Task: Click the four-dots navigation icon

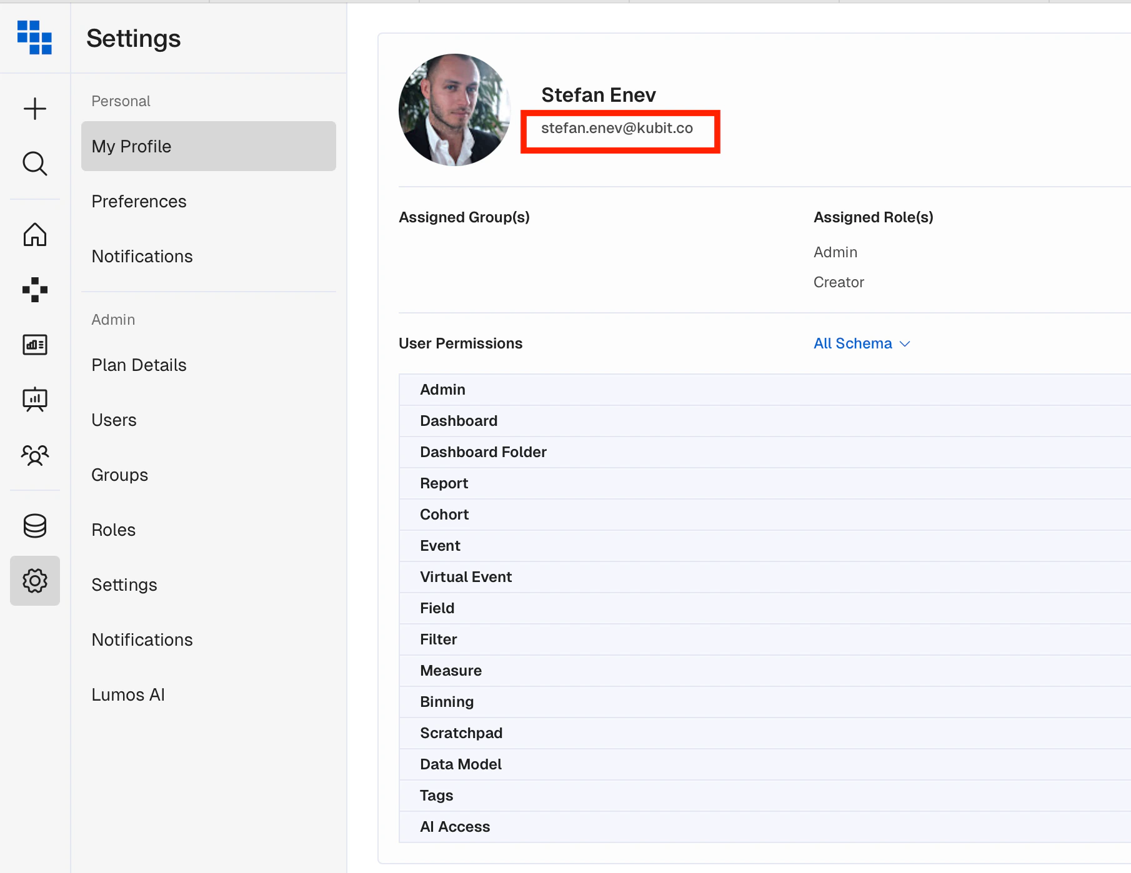Action: click(35, 289)
